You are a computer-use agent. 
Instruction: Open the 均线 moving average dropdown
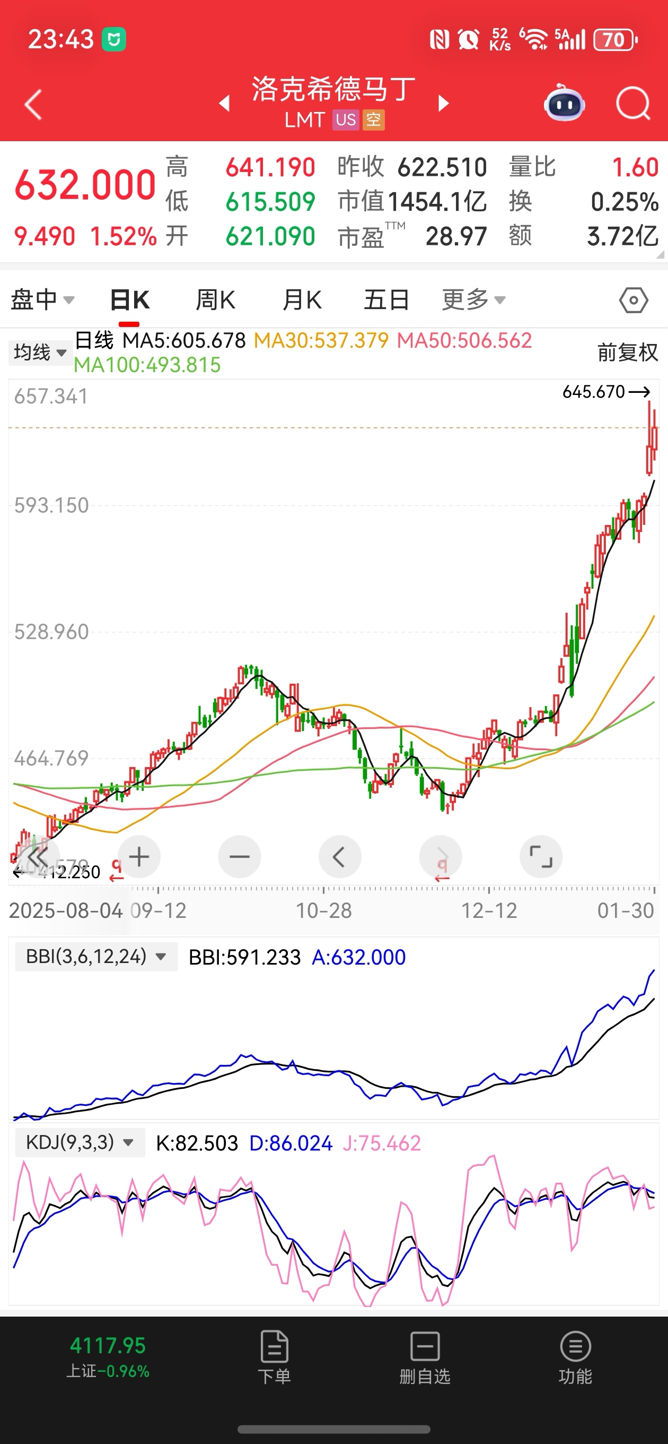[x=40, y=353]
